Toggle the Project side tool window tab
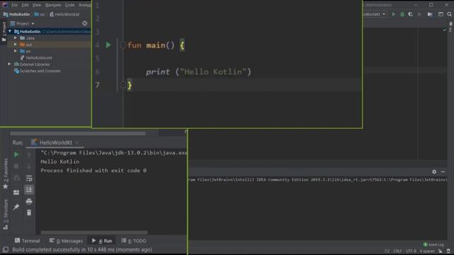Viewport: 454px width, 255px height. pos(4,31)
